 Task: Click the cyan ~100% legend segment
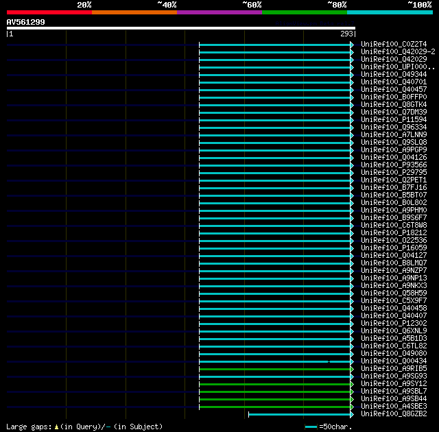click(x=390, y=12)
